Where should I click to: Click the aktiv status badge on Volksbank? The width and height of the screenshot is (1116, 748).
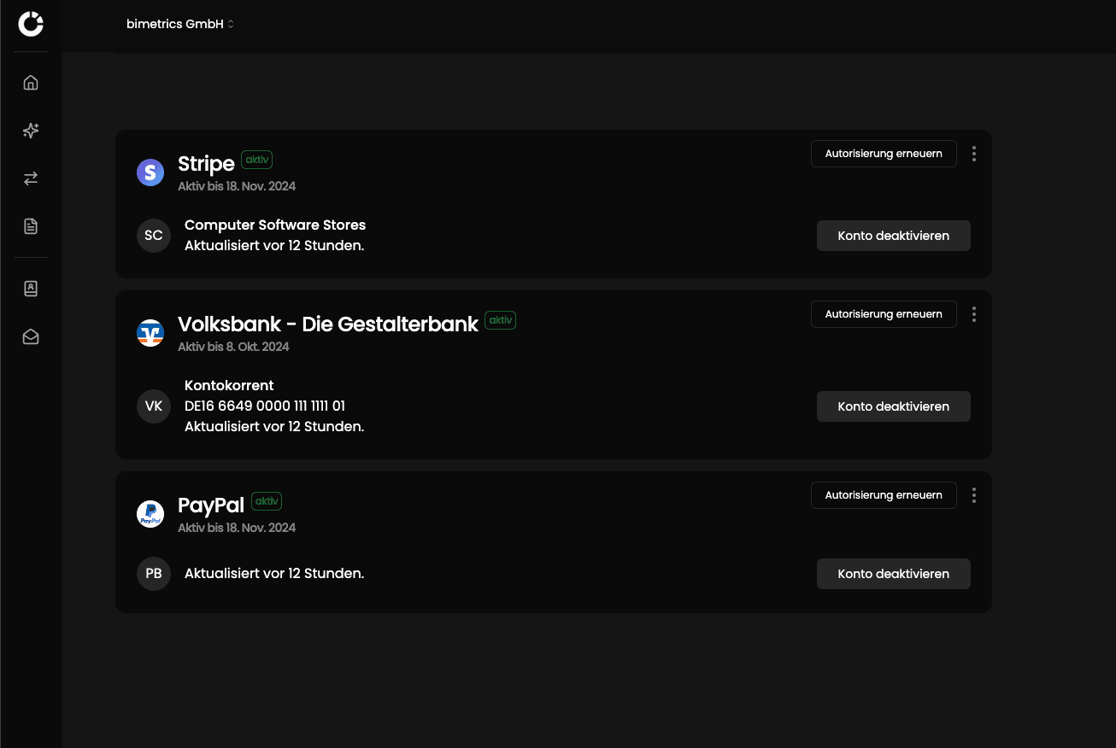(500, 320)
